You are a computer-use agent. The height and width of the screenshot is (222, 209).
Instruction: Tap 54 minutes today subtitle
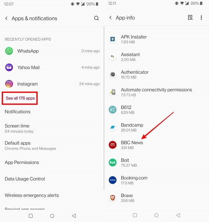(19, 131)
